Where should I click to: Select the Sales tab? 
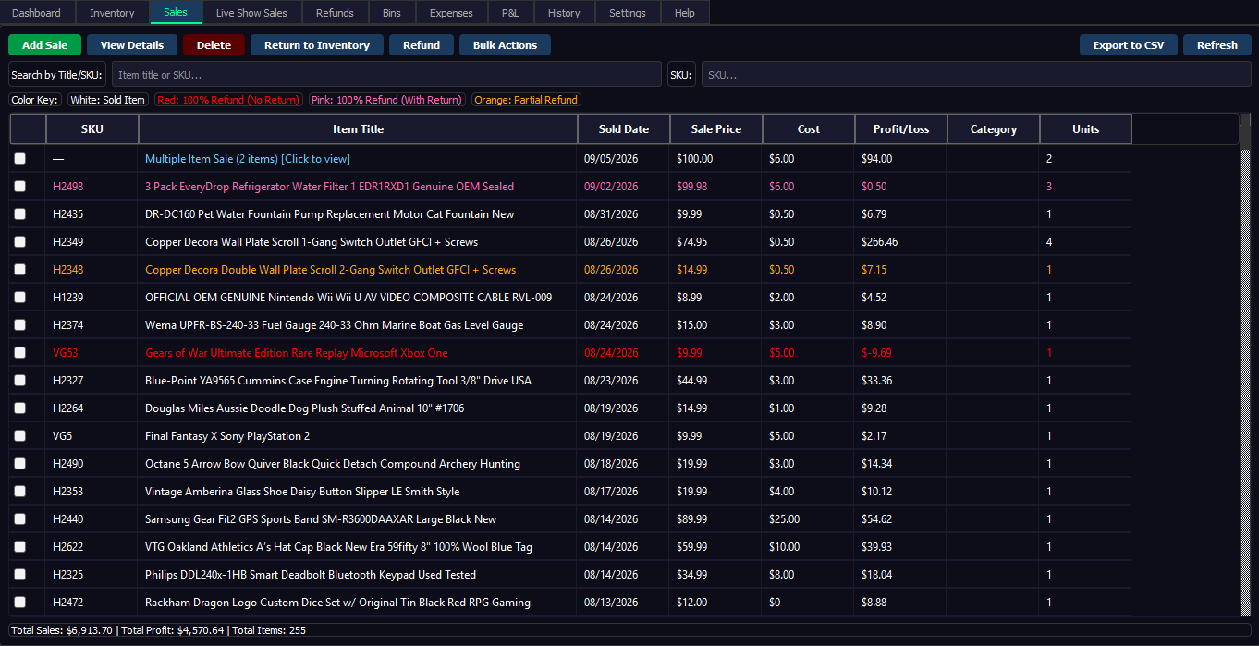176,12
